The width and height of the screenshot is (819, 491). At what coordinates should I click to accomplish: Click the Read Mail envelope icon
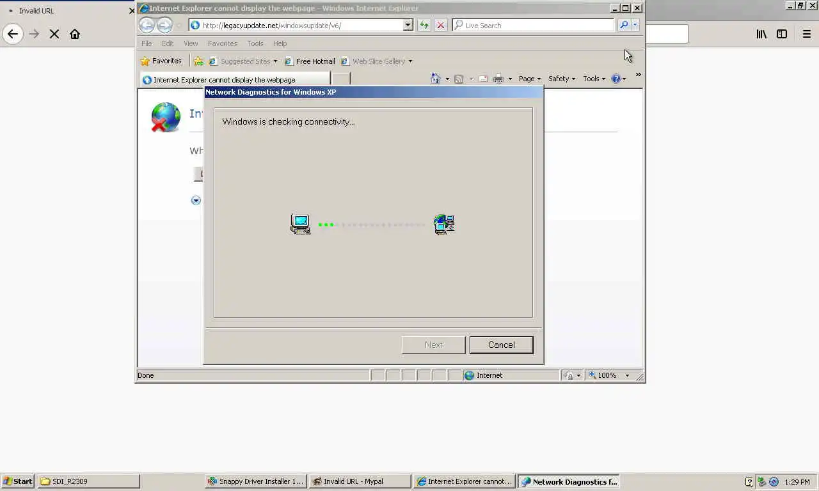coord(483,79)
